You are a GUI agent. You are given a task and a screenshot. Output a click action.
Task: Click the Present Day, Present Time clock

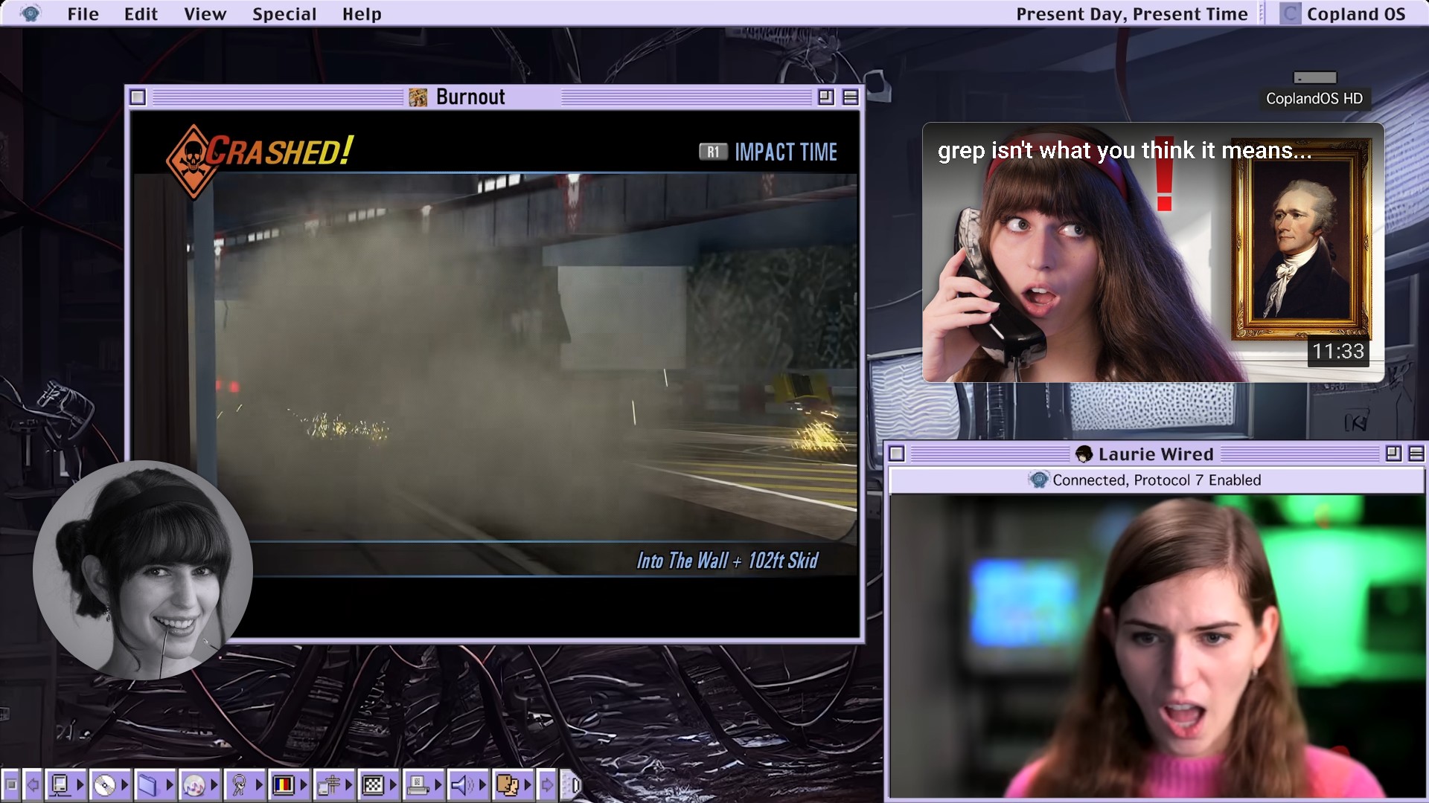(x=1132, y=14)
